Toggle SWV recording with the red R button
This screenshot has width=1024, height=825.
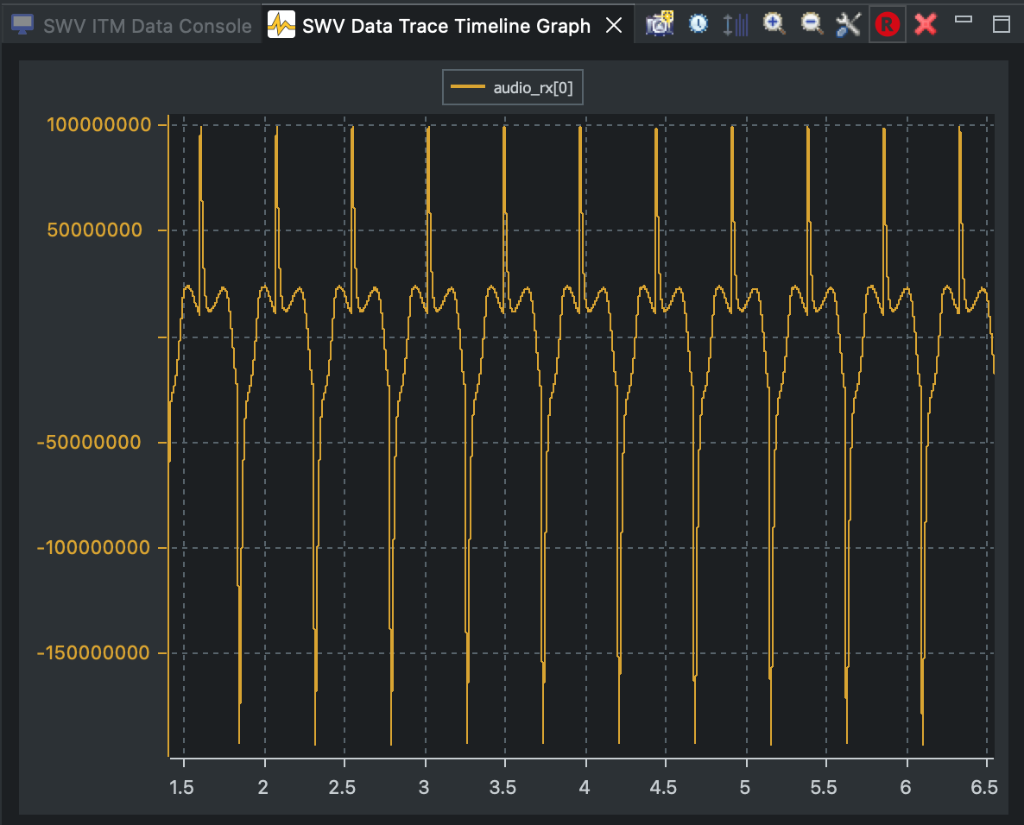click(887, 24)
